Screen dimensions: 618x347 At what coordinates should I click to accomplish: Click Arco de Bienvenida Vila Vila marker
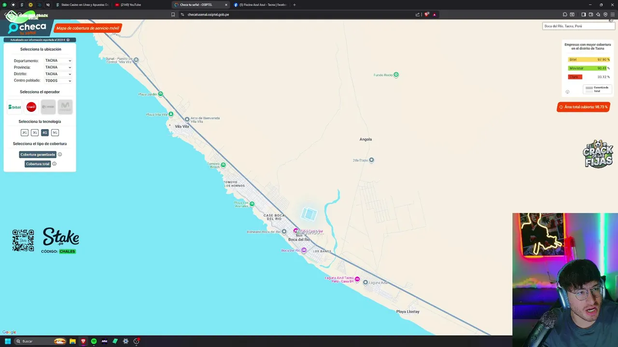pyautogui.click(x=187, y=119)
